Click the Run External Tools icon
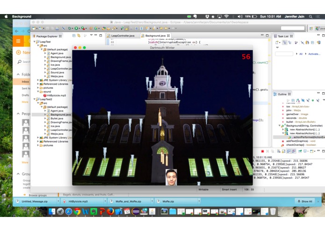 [83, 29]
